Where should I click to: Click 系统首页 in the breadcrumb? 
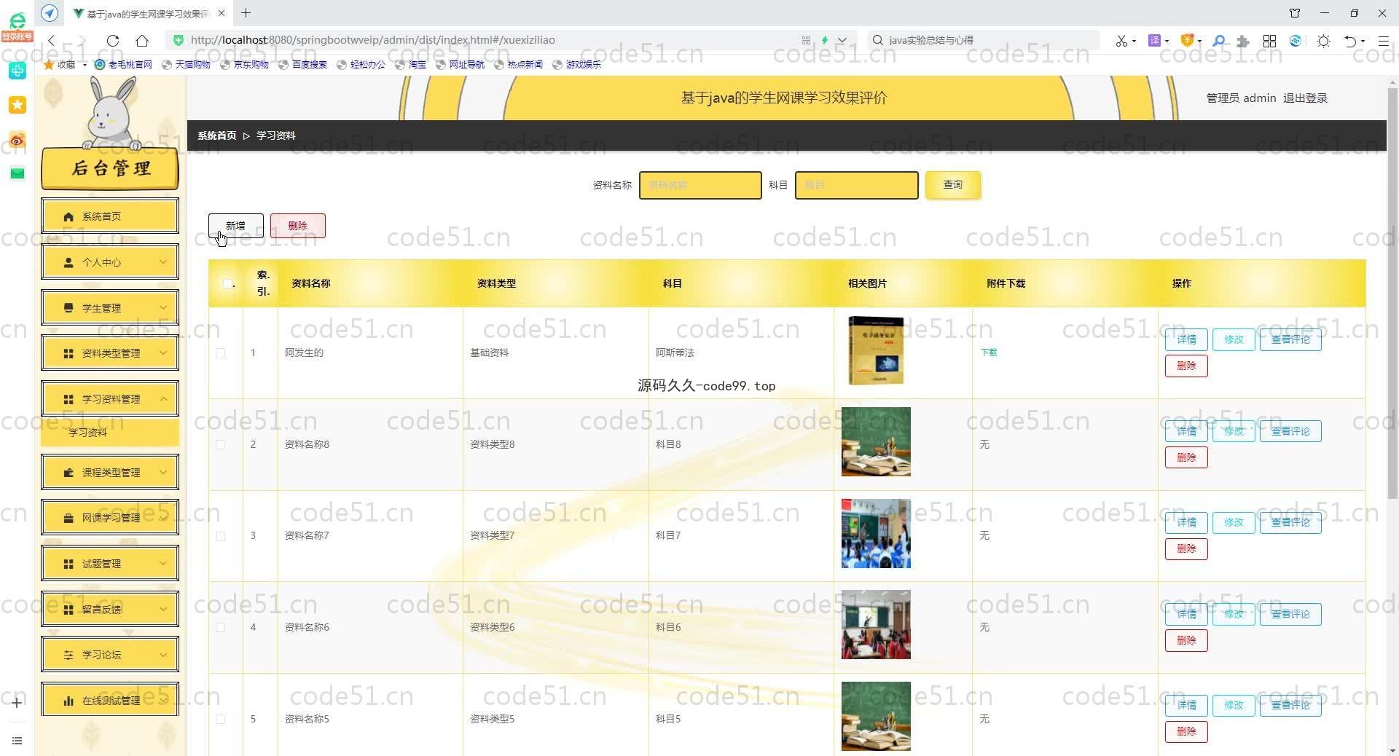coord(217,135)
